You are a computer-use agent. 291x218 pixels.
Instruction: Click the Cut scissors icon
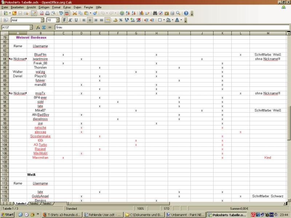75,13
